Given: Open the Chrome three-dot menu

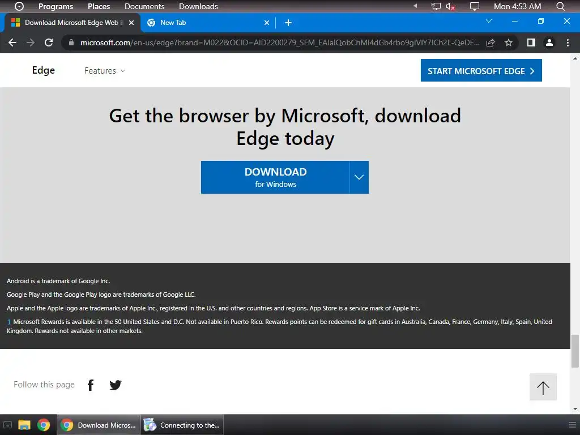Looking at the screenshot, I should pyautogui.click(x=568, y=42).
